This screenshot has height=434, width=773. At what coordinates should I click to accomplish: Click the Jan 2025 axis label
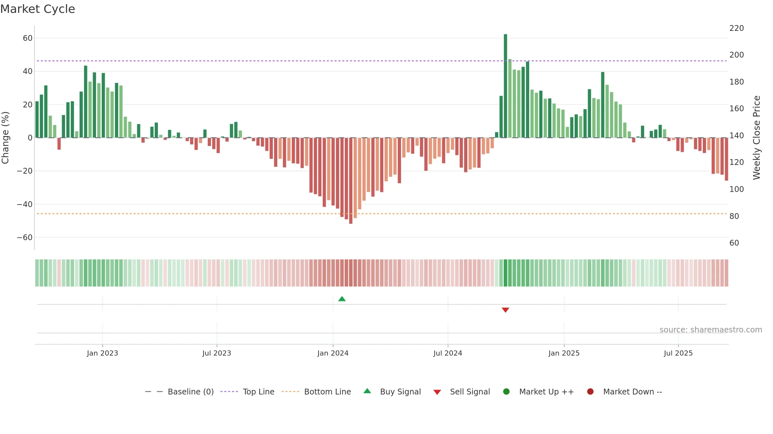click(x=564, y=353)
